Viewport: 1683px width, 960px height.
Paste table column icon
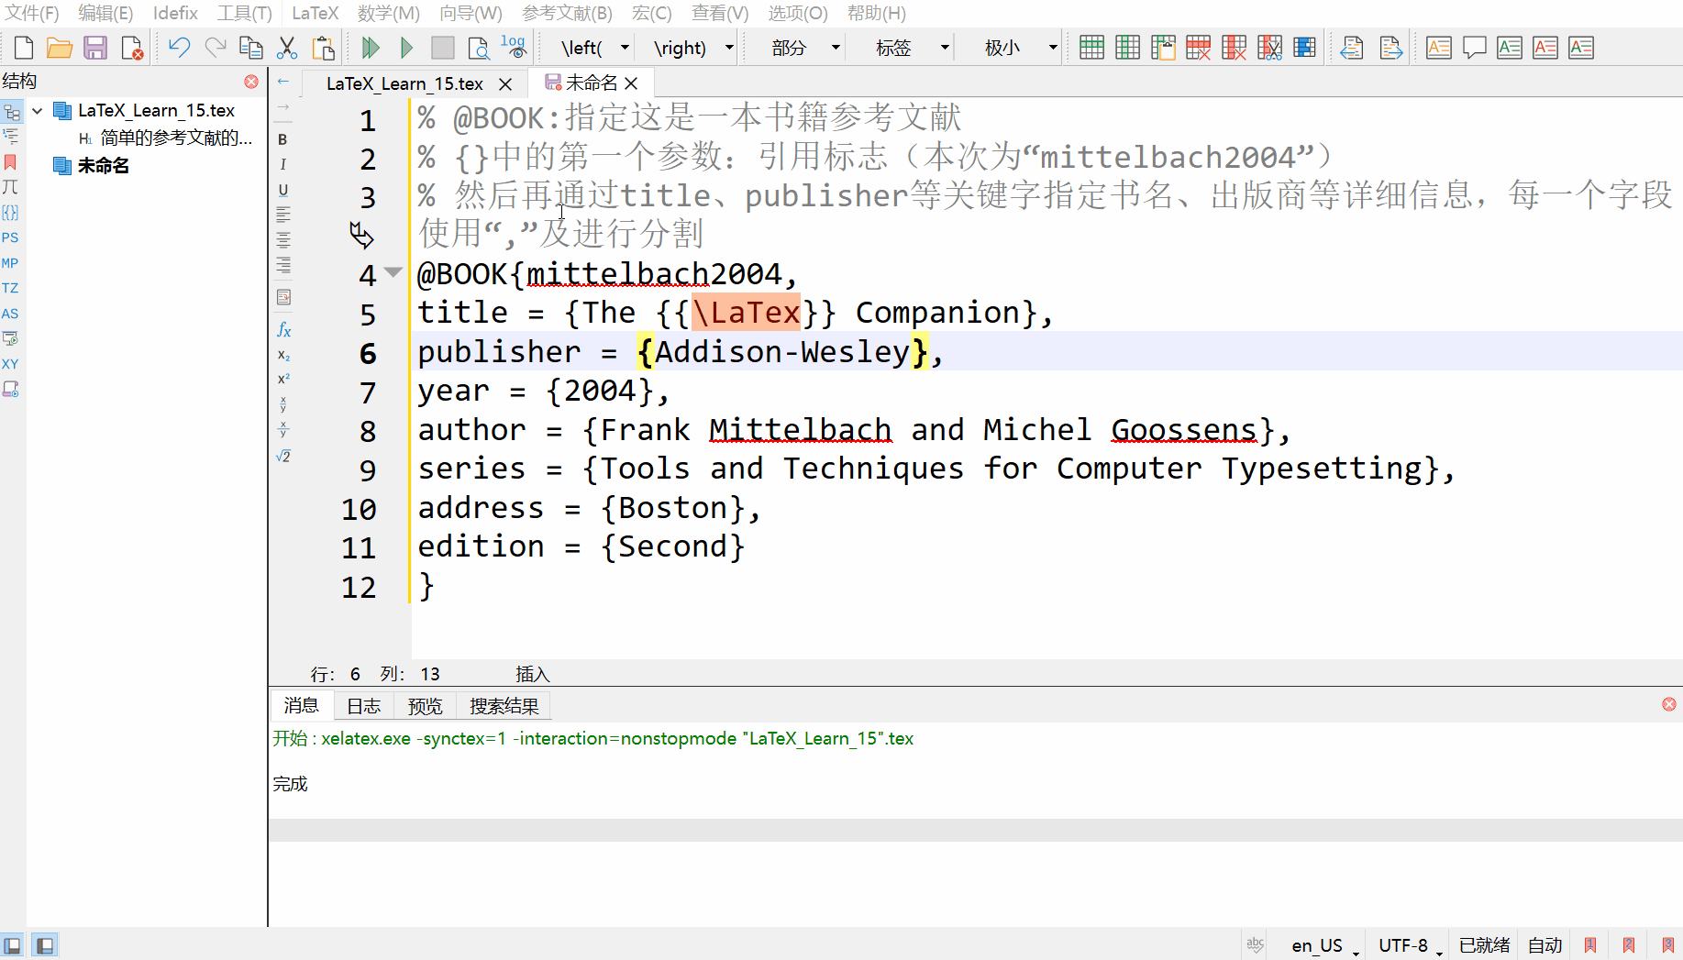coord(1163,48)
